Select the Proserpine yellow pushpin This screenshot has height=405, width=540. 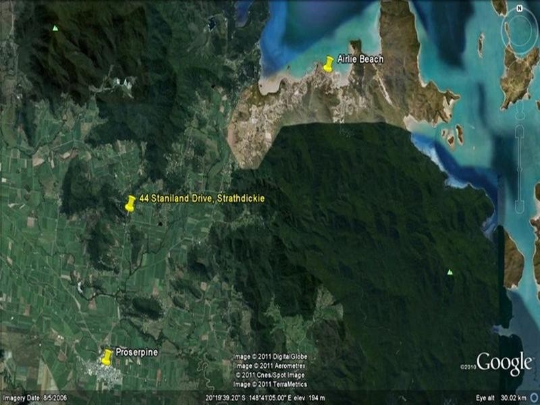point(107,356)
